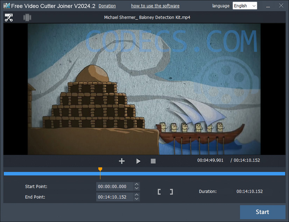Increase End Point time with up arrow

136,195
